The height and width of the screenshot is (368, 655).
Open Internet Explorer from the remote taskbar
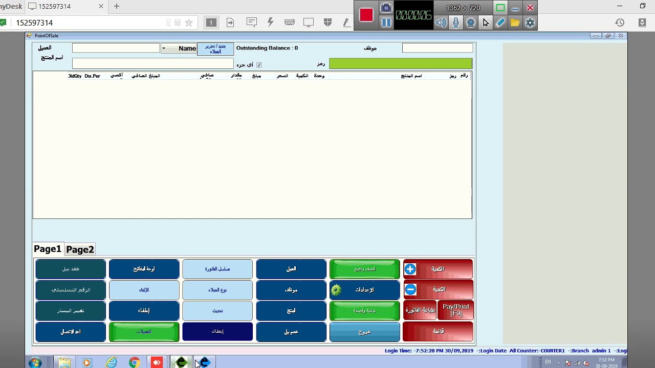click(x=112, y=362)
